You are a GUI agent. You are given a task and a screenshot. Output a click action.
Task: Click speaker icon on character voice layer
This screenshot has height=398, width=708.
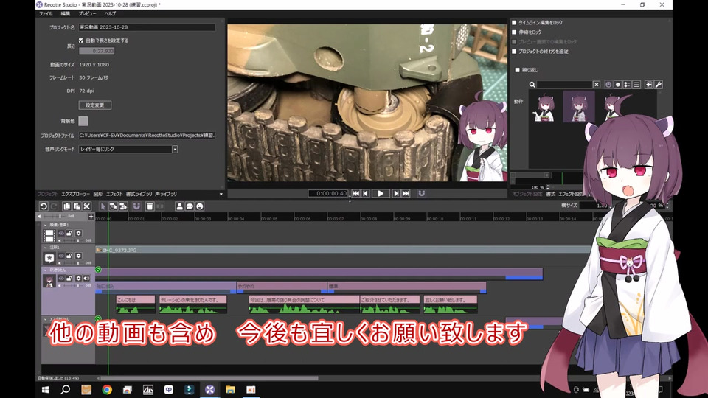pos(86,279)
